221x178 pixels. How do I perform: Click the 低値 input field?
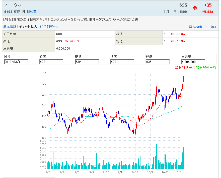coord(122,62)
